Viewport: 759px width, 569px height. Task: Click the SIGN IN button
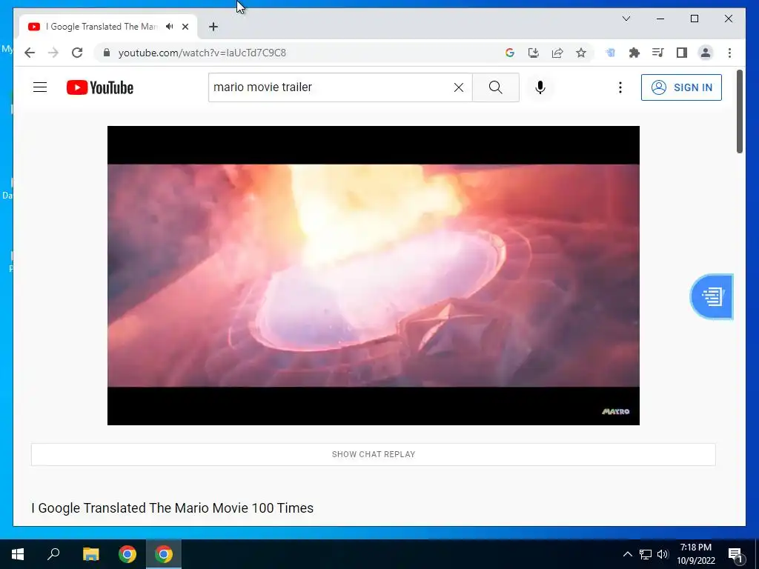pos(681,87)
